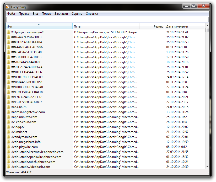This screenshot has width=216, height=182.
Task: Click folder icon of ##D814A5176C0ED058
Action: (9, 82)
